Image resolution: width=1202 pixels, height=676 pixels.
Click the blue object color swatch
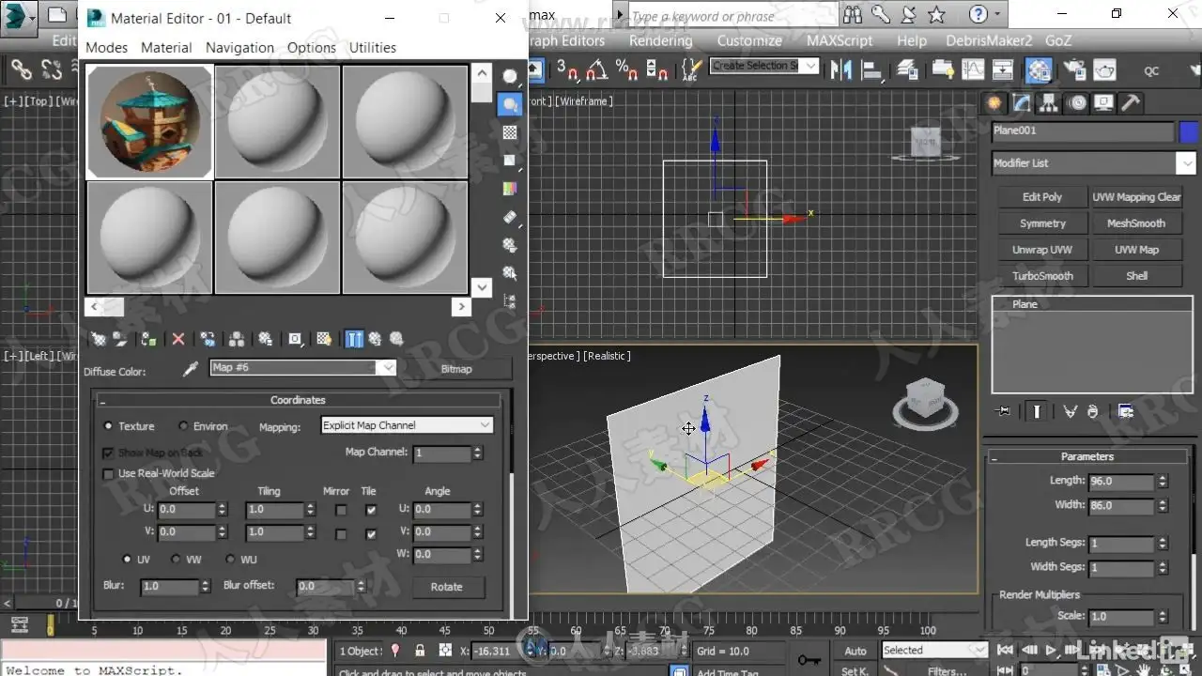tap(1189, 131)
